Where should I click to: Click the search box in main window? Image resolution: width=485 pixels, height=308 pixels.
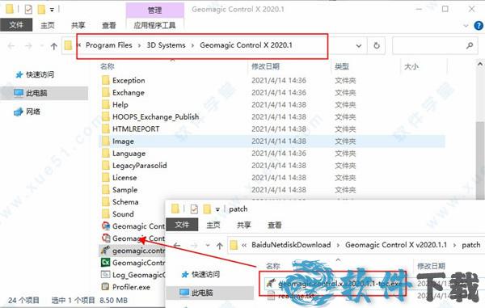pyautogui.click(x=435, y=46)
